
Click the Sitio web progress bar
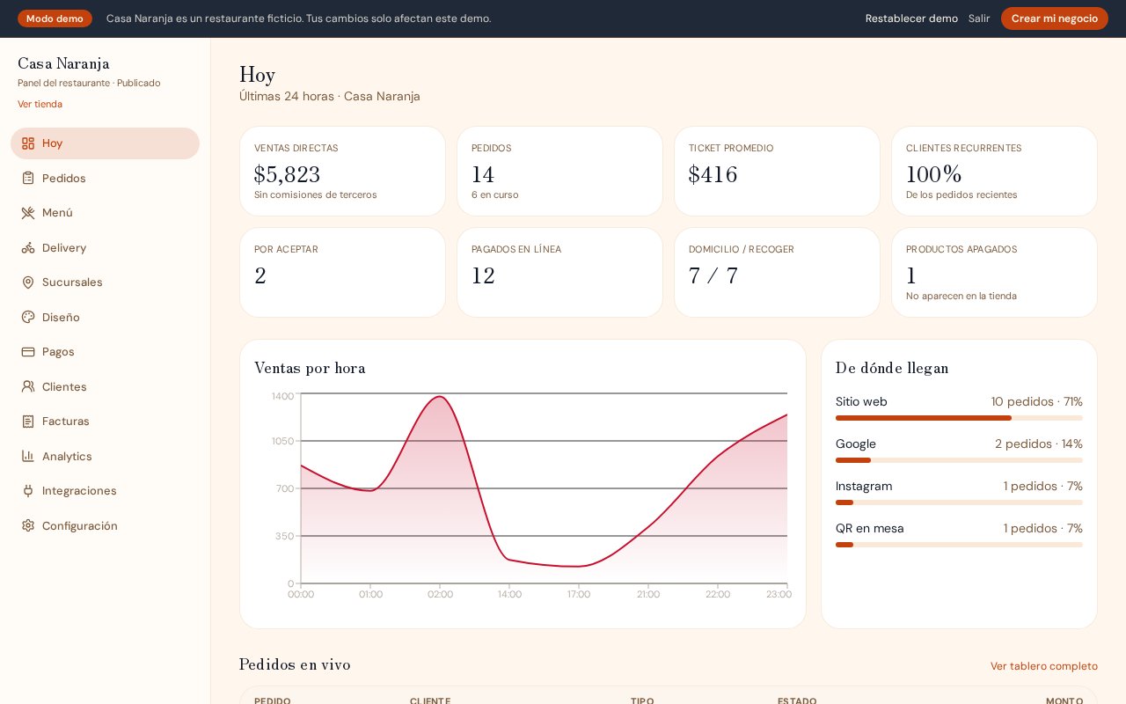(x=959, y=418)
